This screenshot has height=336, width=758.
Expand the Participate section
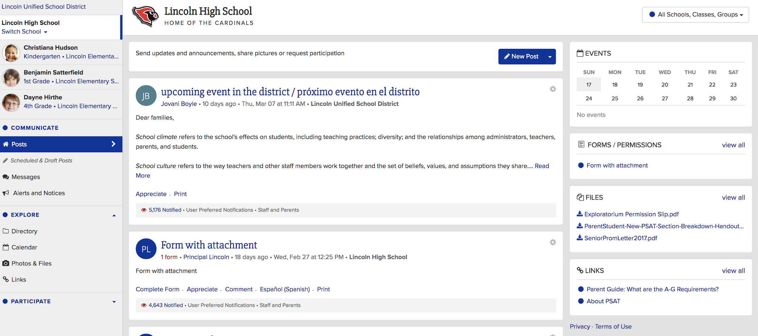114,302
